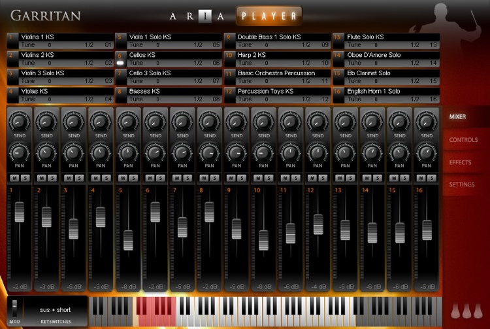The image size is (490, 329).
Task: Click the 1/2 output of Oboe D'Amore Solo
Action: tap(415, 63)
